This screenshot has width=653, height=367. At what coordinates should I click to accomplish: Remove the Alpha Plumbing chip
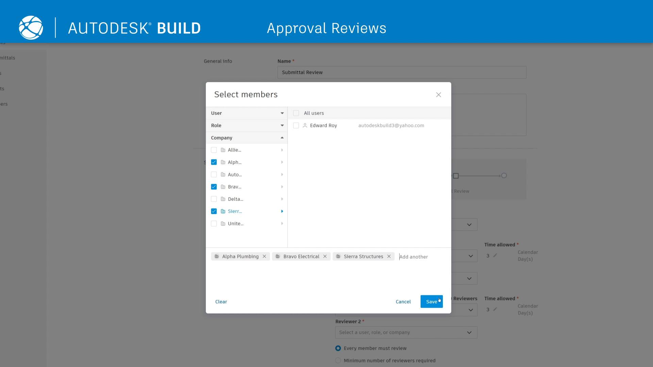coord(264,257)
